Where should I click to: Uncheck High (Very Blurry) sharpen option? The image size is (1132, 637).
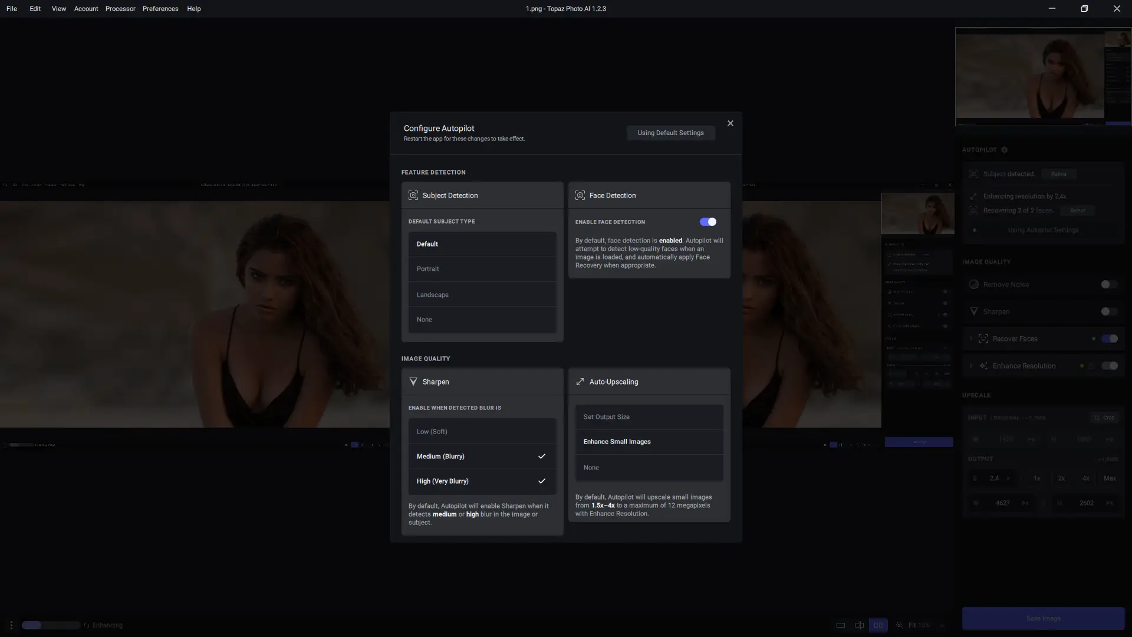tap(482, 481)
